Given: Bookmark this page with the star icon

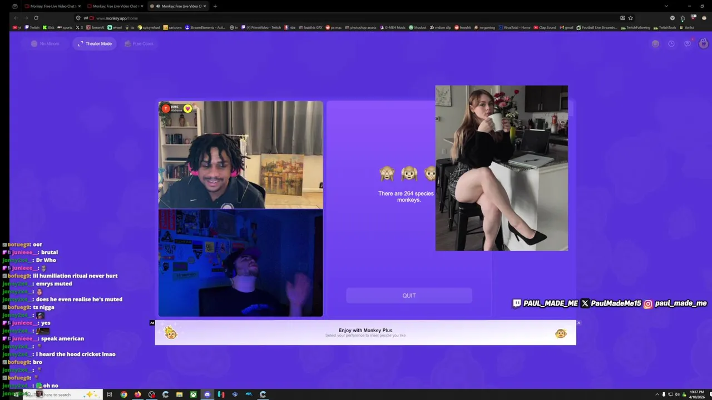Looking at the screenshot, I should point(630,18).
